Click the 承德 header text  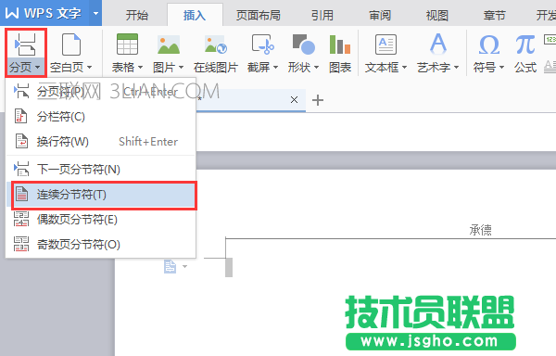480,230
